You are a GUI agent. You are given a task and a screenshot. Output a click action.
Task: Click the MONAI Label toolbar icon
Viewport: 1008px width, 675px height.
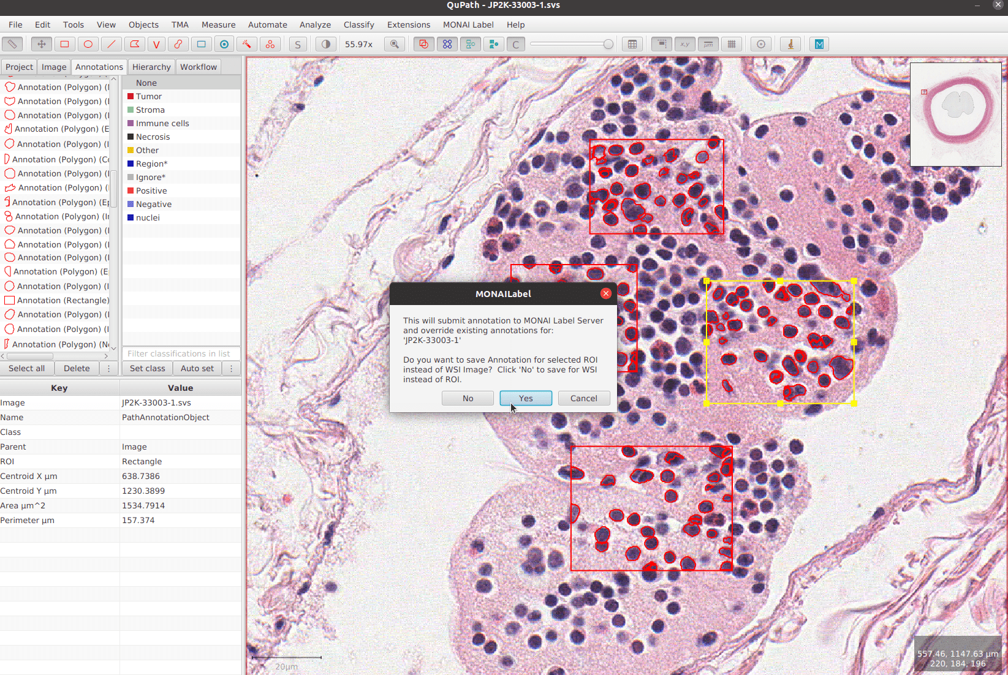pyautogui.click(x=819, y=44)
